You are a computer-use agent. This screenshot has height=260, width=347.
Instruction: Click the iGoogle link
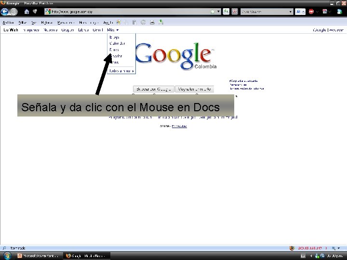(320, 30)
